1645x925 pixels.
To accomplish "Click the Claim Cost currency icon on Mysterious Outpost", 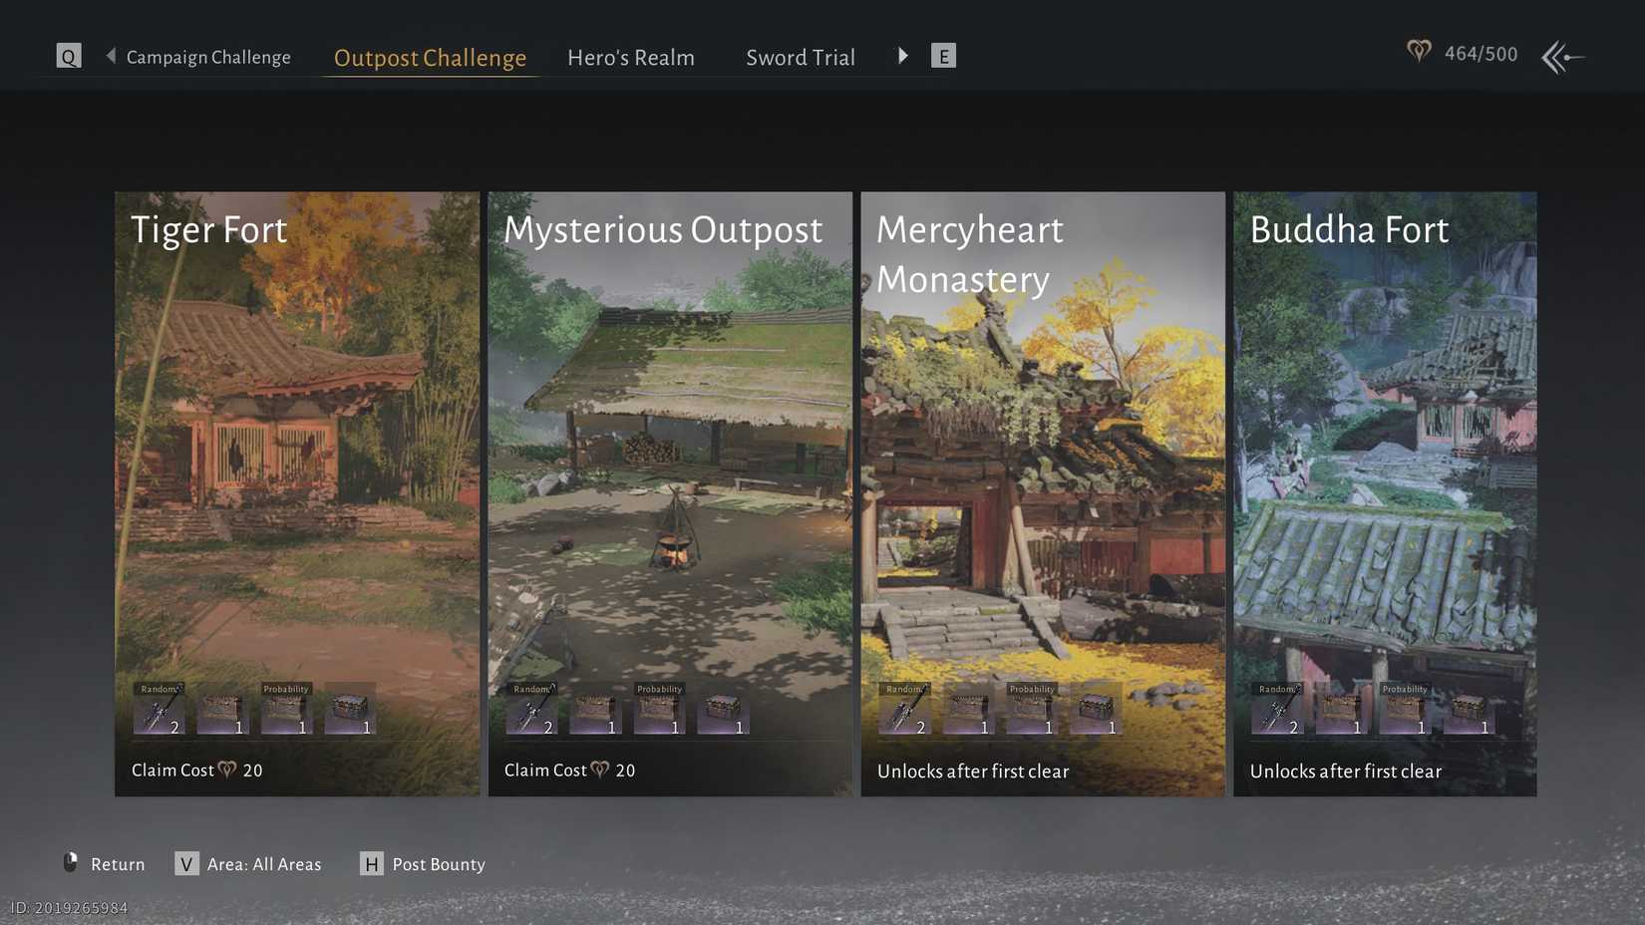I will click(x=598, y=770).
